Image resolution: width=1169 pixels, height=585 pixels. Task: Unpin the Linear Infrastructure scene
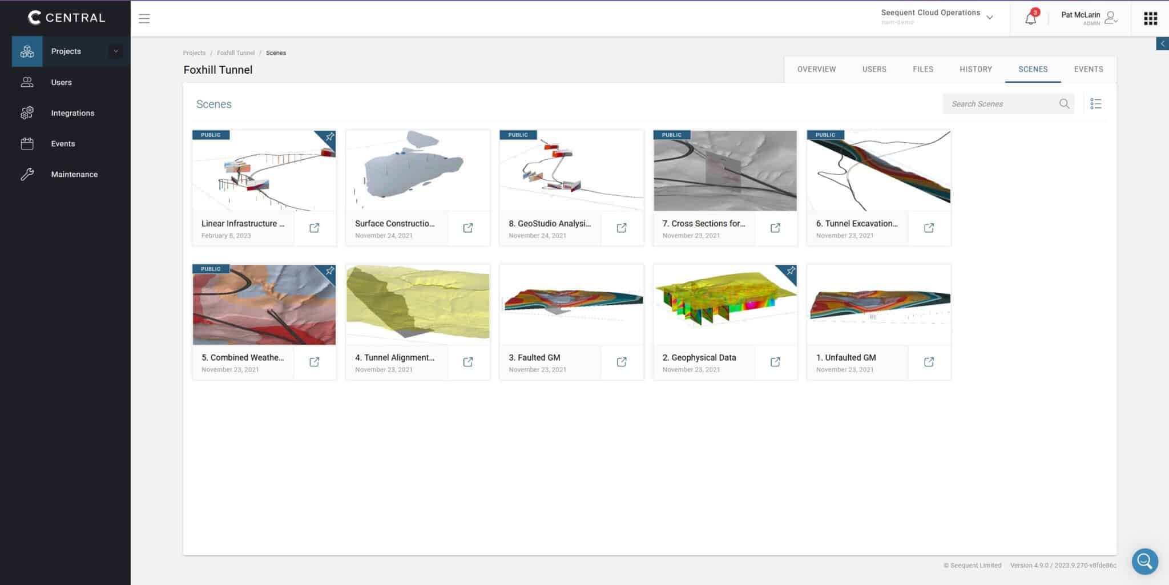(330, 136)
